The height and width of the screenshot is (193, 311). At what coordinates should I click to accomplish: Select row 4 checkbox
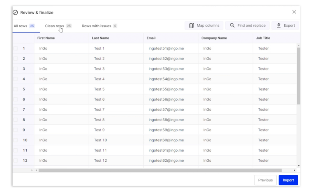[15, 79]
